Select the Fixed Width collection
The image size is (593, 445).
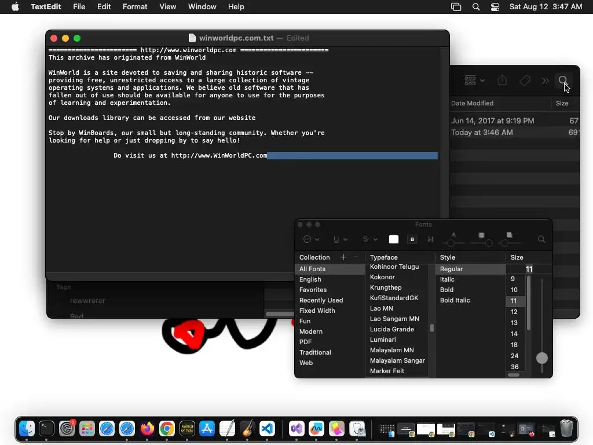(x=330, y=311)
